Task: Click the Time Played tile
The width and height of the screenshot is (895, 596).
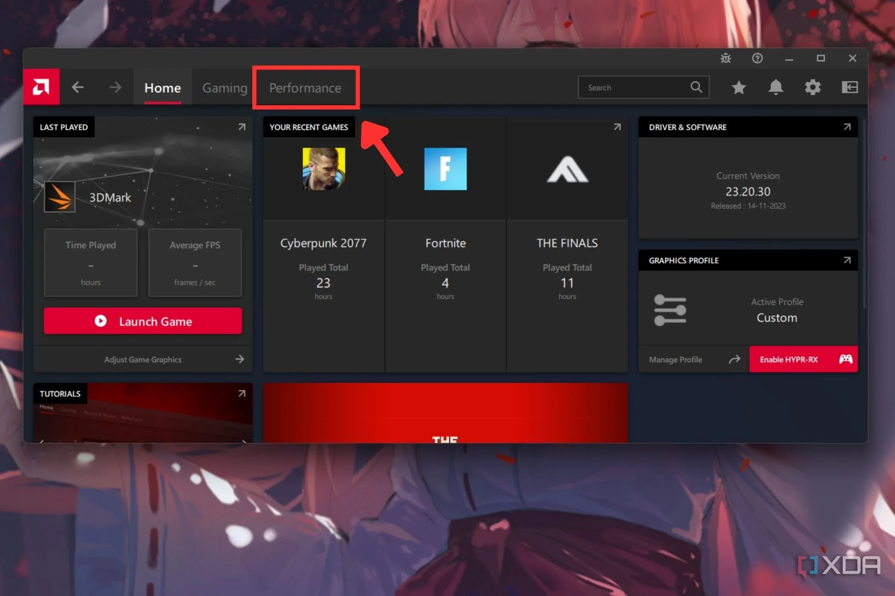Action: (91, 263)
